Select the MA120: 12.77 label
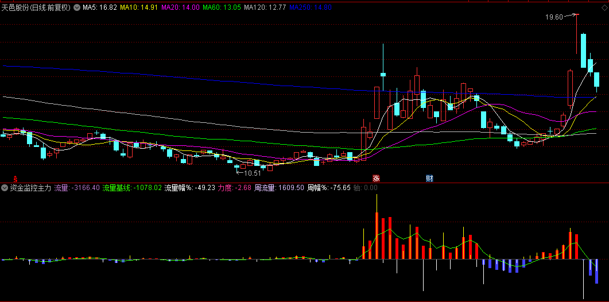The width and height of the screenshot is (609, 302). (x=265, y=7)
